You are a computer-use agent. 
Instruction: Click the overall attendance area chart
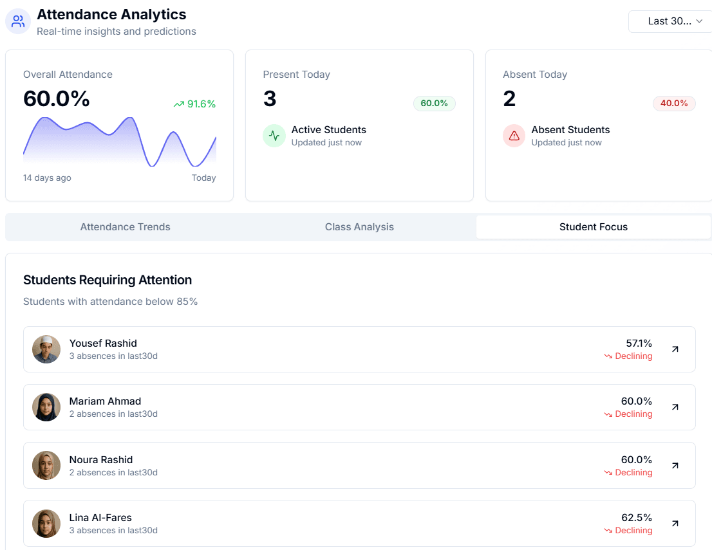(119, 142)
